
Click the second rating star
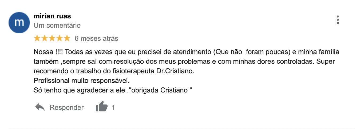pos(45,38)
